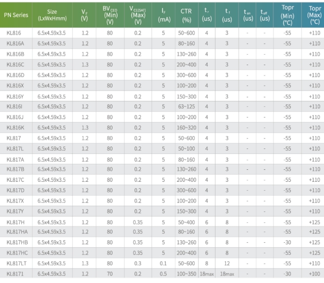Open the KL817X part number

pyautogui.click(x=15, y=201)
